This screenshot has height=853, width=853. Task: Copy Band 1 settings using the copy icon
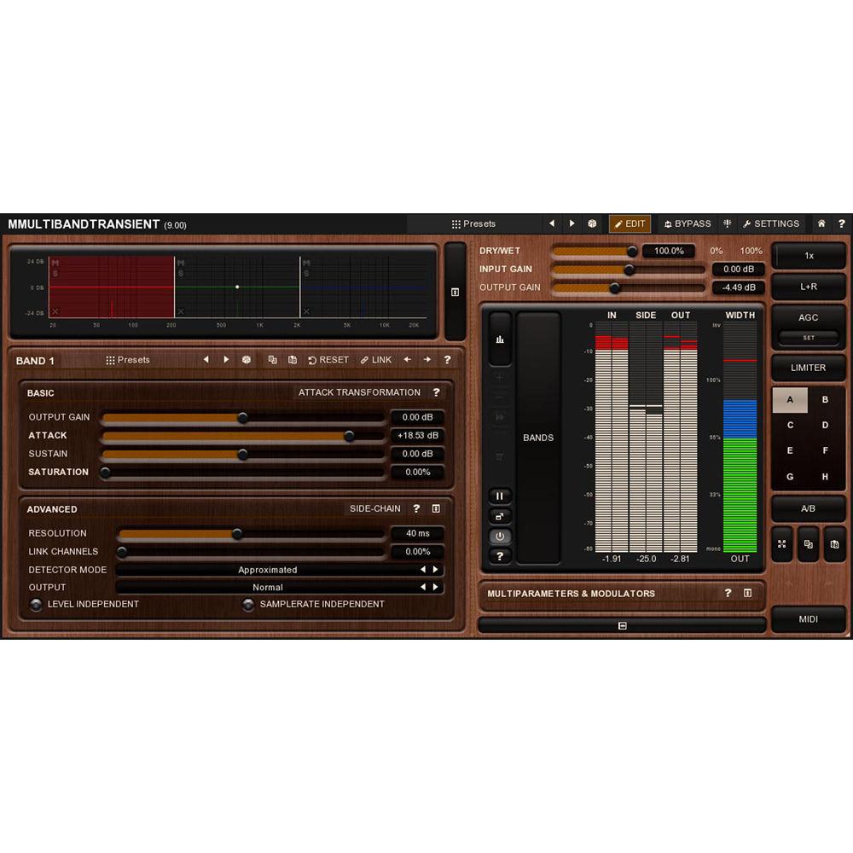point(273,360)
